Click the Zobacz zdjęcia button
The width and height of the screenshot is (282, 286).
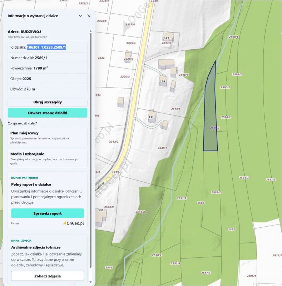click(48, 276)
